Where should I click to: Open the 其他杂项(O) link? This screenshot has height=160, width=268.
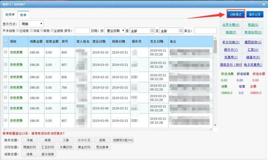(x=253, y=32)
